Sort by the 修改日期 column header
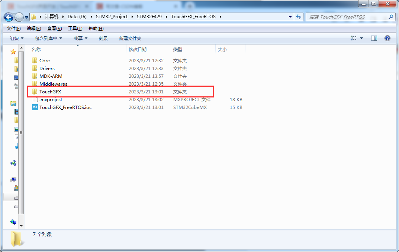Image resolution: width=399 pixels, height=252 pixels. [x=138, y=49]
